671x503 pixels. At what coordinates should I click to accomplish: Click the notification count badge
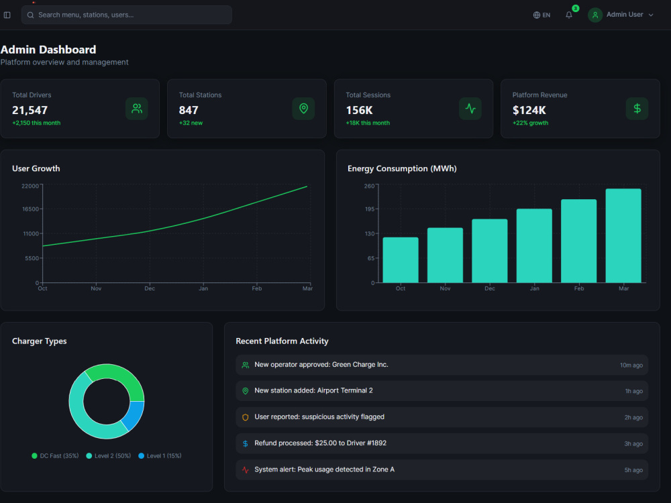(x=576, y=8)
